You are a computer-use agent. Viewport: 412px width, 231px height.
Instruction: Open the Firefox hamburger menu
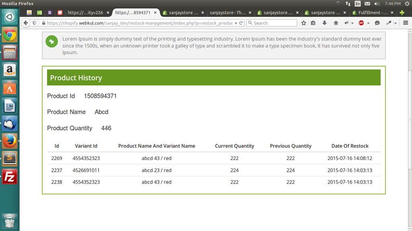point(406,23)
